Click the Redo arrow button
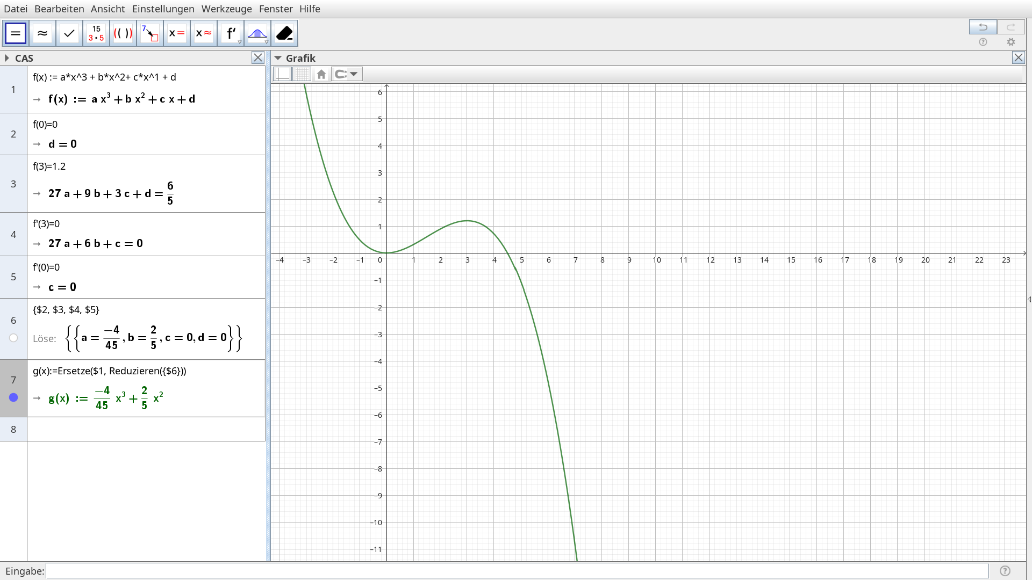 tap(1011, 27)
